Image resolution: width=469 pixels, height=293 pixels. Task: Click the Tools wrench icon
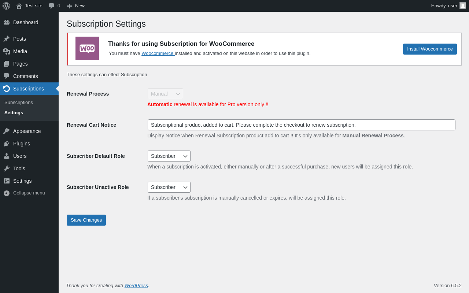pyautogui.click(x=7, y=168)
